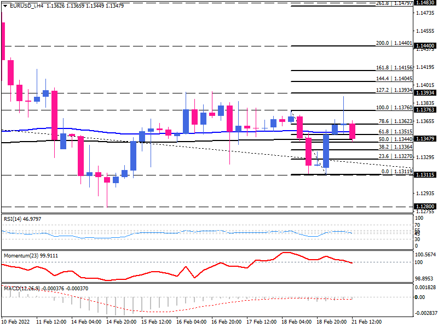
Task: Select the 1.14830 price label on axis
Action: 425,3
